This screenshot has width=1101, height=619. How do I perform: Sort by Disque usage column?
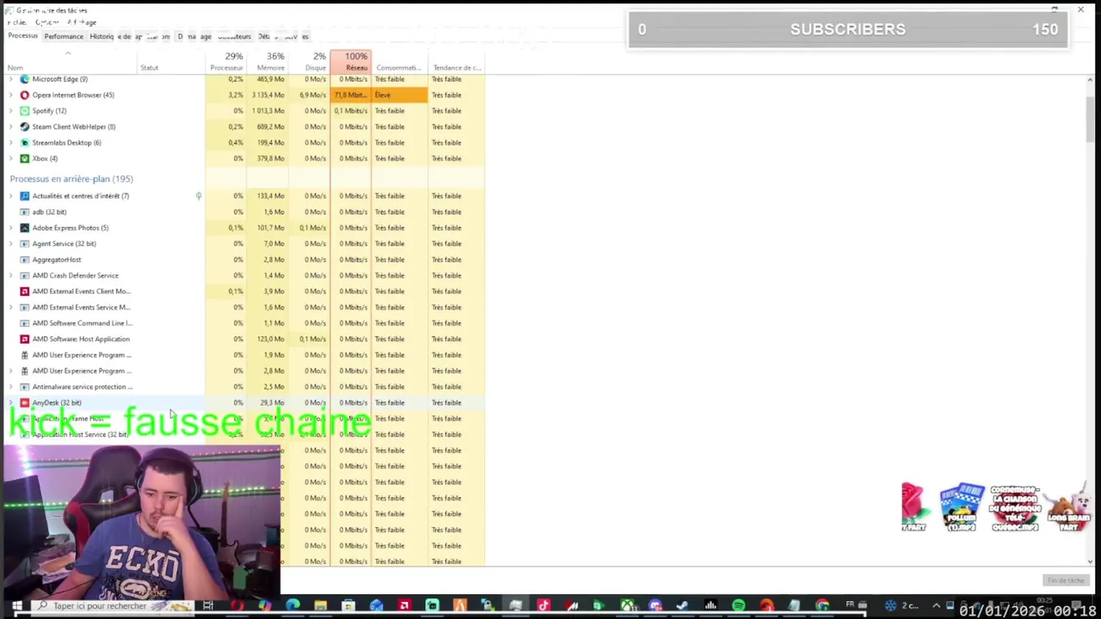(310, 62)
